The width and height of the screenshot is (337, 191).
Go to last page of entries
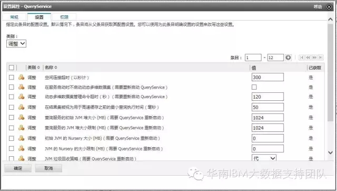(x=321, y=58)
